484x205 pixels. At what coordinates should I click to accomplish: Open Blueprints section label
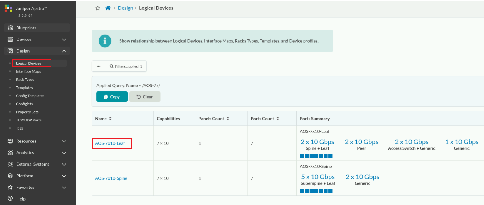[x=26, y=28]
